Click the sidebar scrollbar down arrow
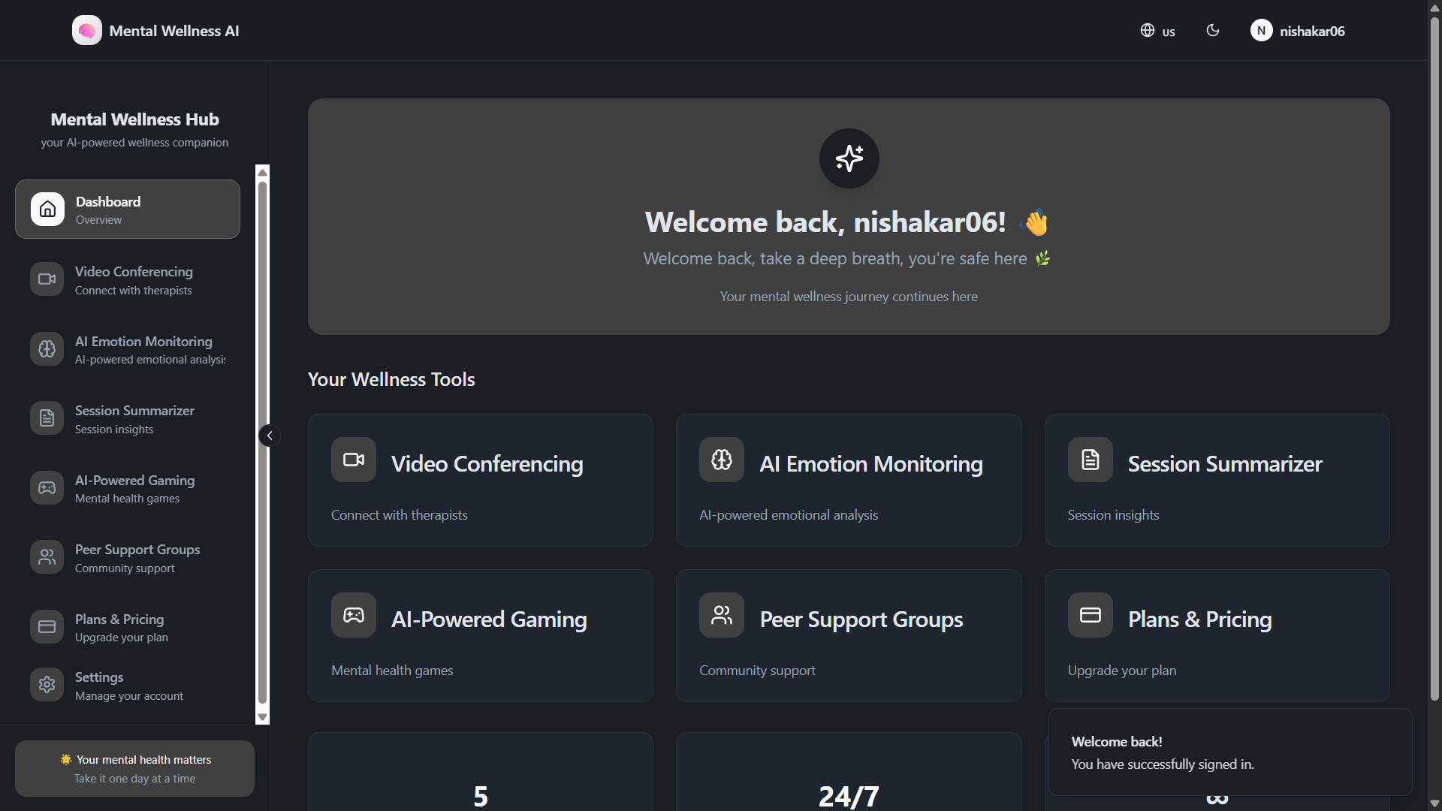The image size is (1442, 811). pyautogui.click(x=262, y=718)
